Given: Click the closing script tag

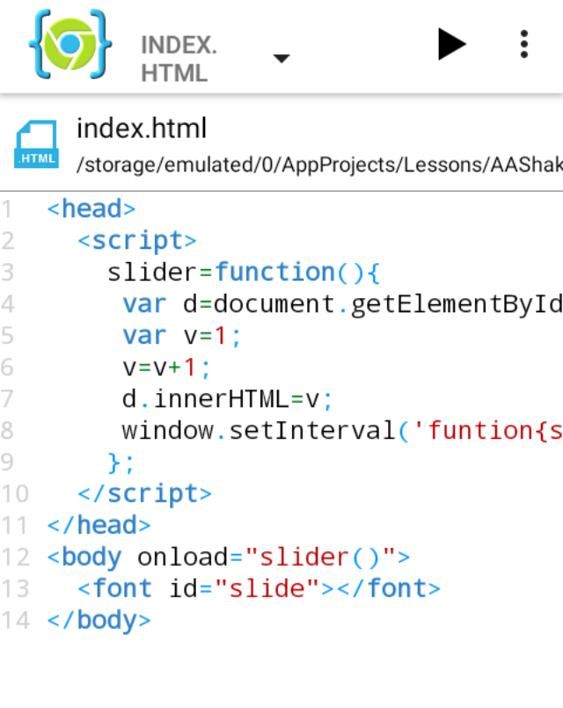Looking at the screenshot, I should point(144,493).
